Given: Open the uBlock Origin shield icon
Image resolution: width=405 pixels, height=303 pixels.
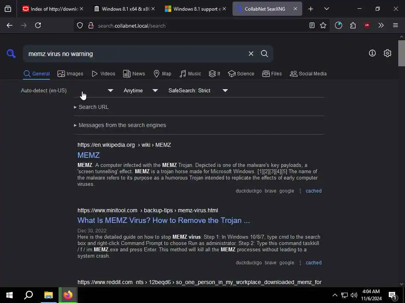Looking at the screenshot, I should [x=367, y=25].
